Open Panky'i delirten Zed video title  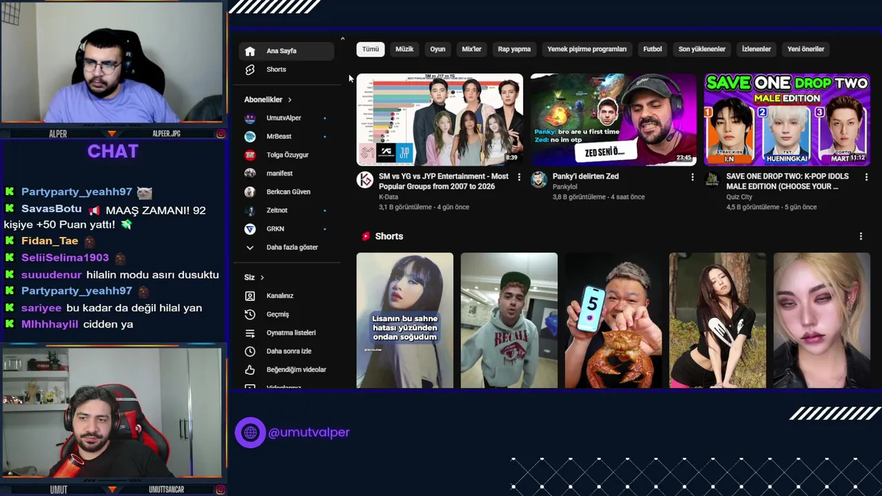point(585,176)
